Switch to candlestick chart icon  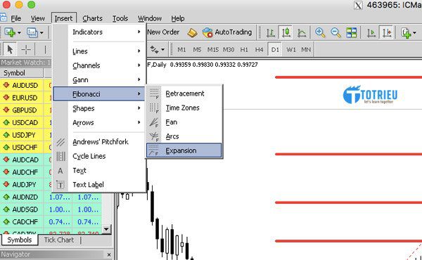click(x=286, y=33)
